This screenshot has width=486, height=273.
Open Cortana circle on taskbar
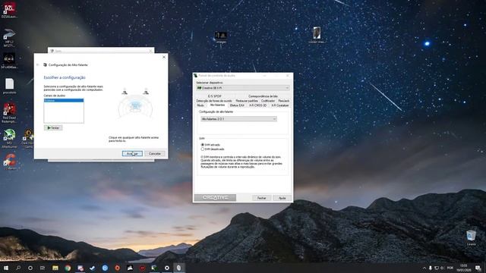click(30, 268)
